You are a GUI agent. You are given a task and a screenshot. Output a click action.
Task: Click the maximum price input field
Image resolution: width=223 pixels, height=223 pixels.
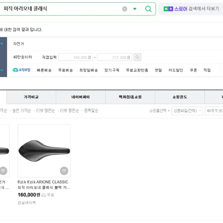[x=115, y=57]
